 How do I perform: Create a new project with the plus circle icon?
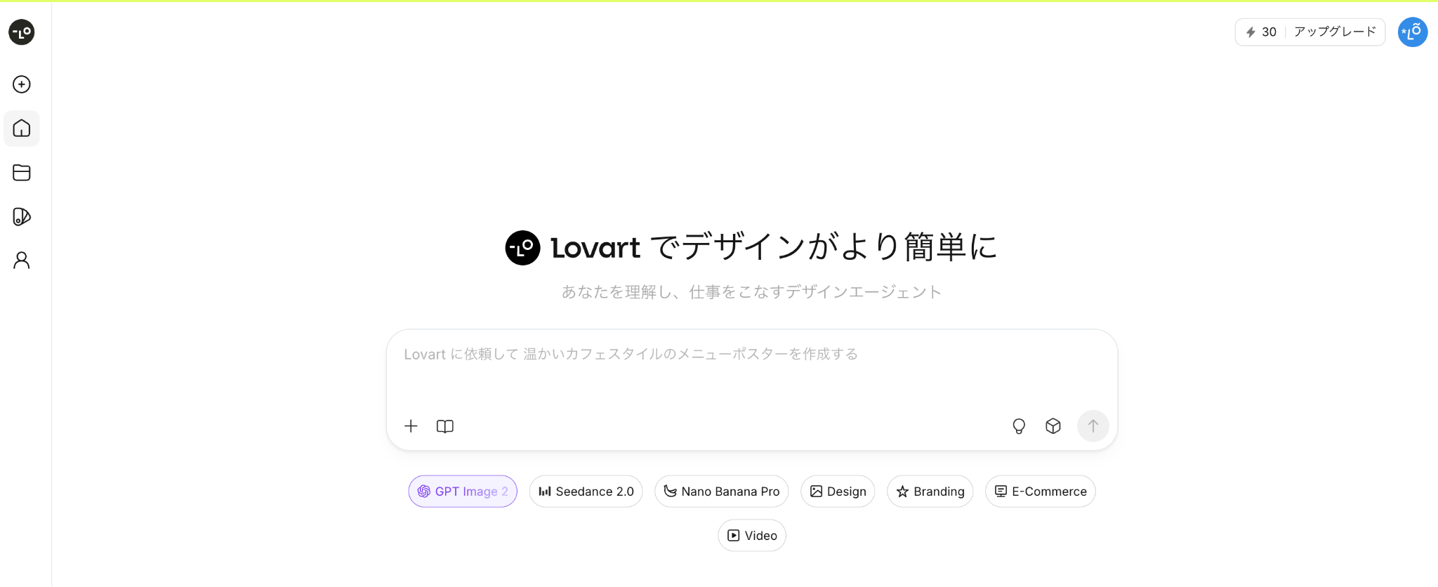pos(22,84)
